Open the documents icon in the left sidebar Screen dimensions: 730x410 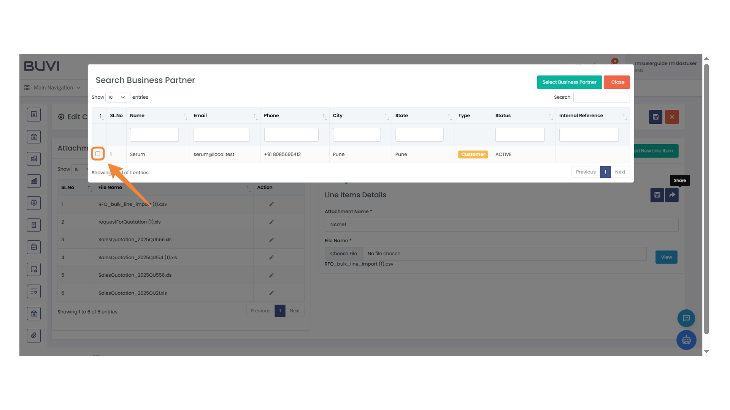34,114
